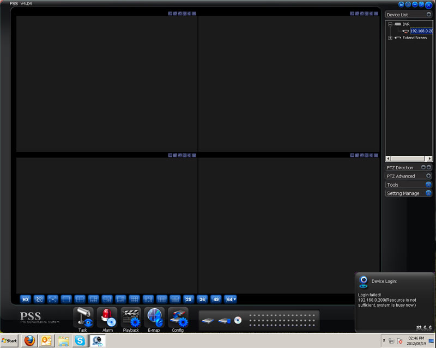Expand the Extend Screen tree node
Screen dimensions: 436x348
[x=390, y=38]
